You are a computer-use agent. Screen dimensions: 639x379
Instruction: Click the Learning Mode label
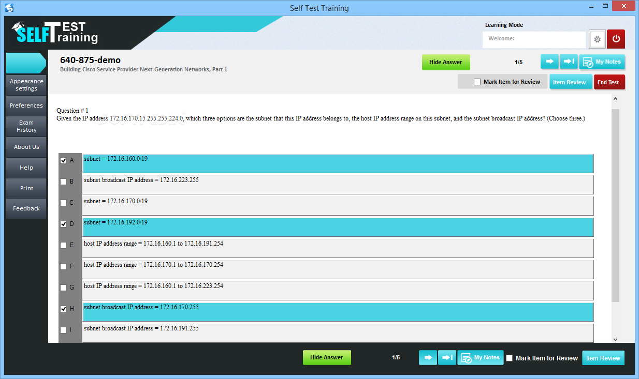(x=504, y=25)
